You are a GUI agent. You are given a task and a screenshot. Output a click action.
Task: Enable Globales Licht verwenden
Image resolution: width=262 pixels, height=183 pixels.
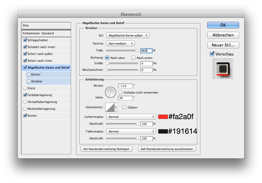[120, 92]
